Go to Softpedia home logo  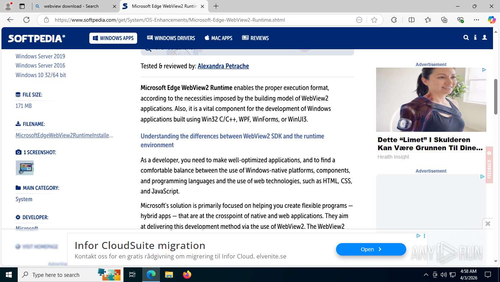(37, 38)
